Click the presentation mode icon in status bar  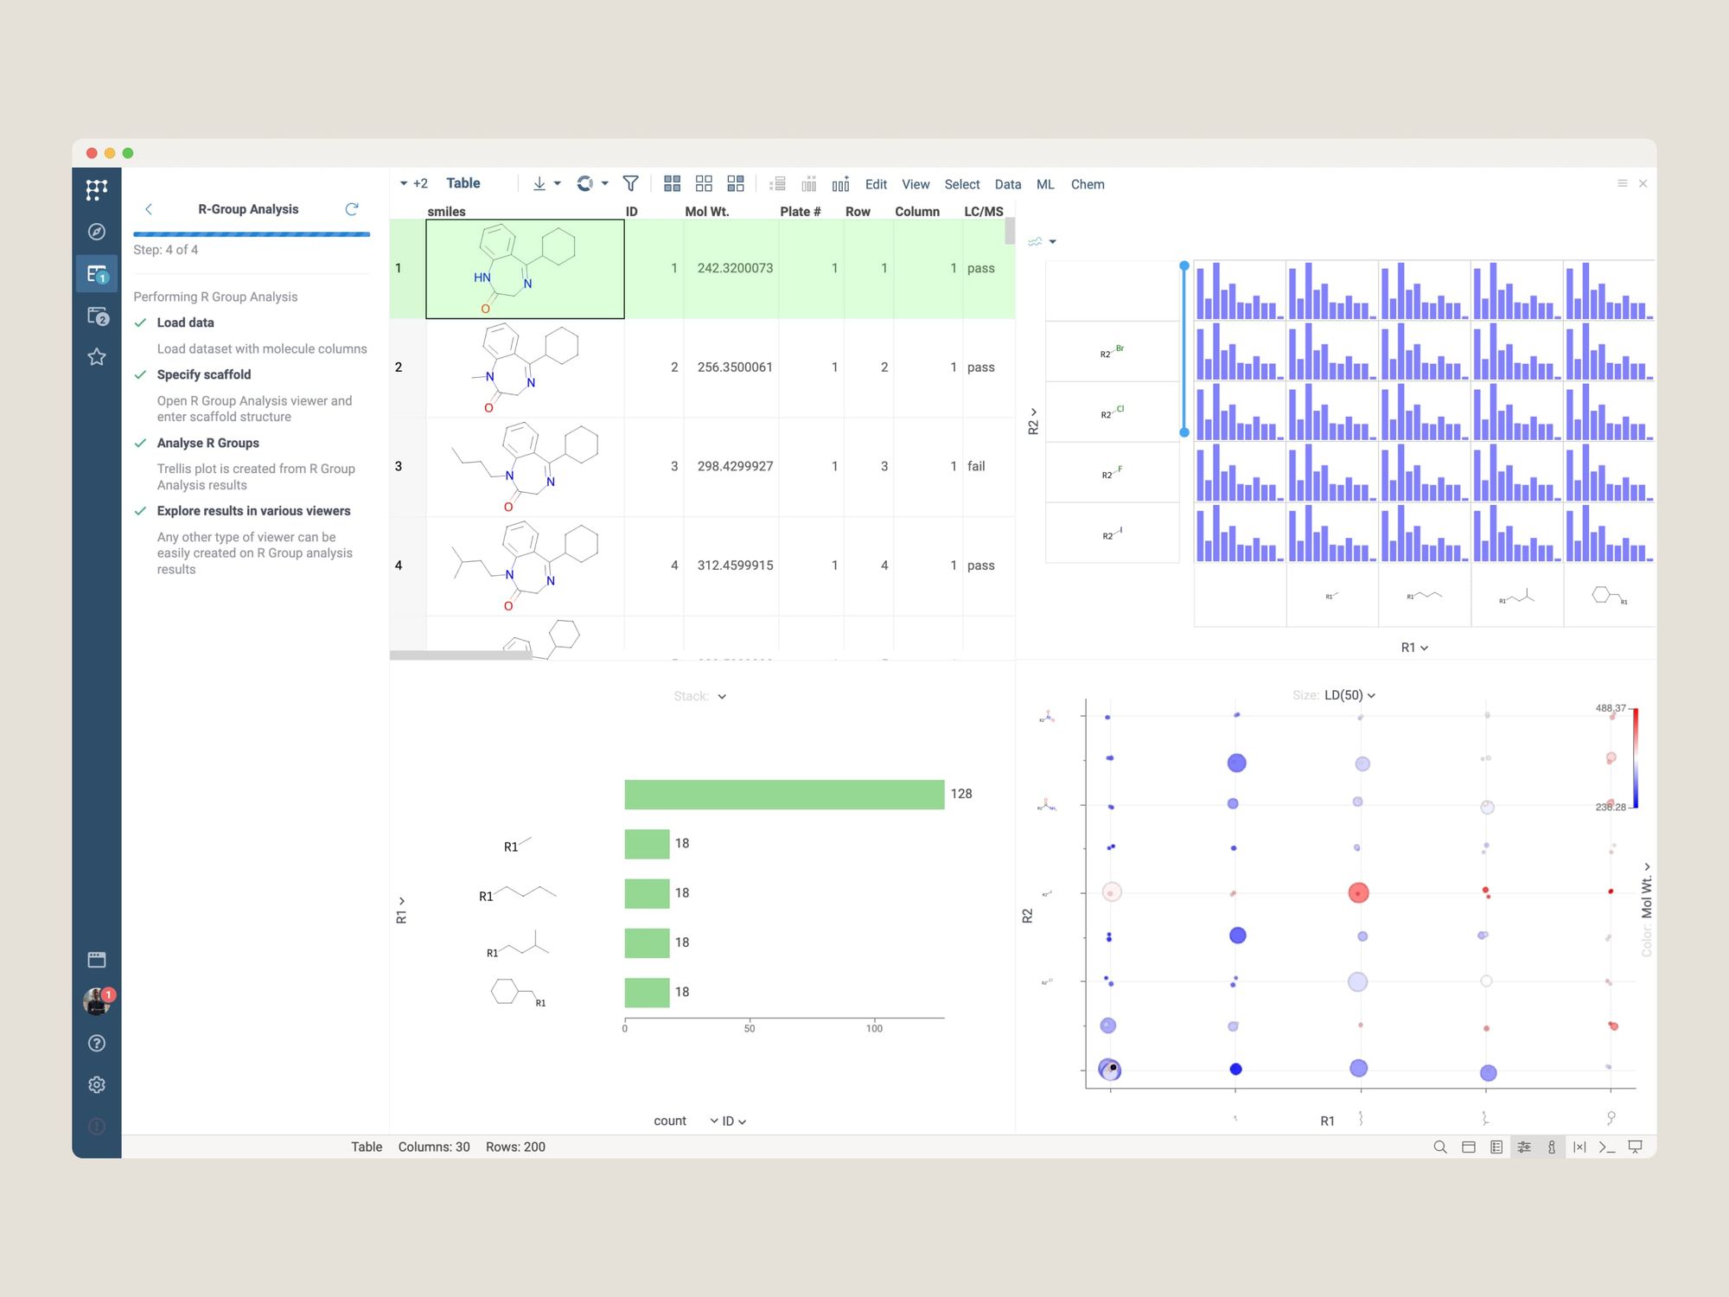click(1636, 1147)
